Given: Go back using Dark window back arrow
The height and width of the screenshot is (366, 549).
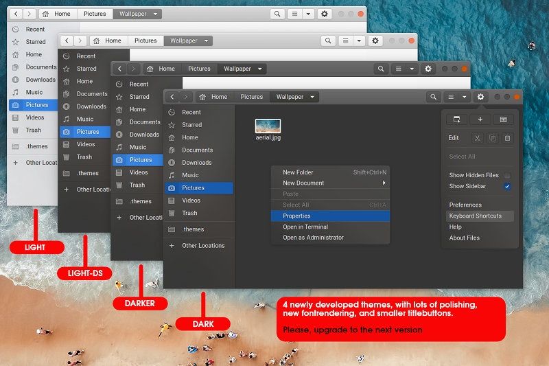Looking at the screenshot, I should [x=172, y=97].
